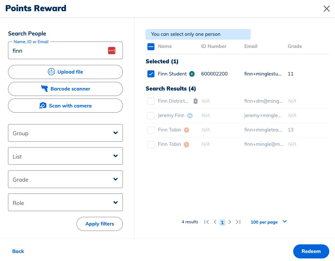The height and width of the screenshot is (261, 335).
Task: Go to the first page using pagination arrows
Action: [x=207, y=222]
